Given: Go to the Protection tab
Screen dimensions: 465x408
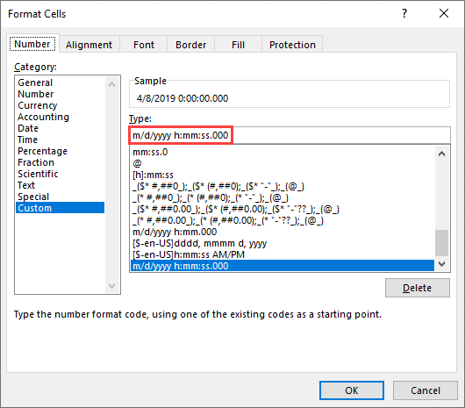Looking at the screenshot, I should 292,45.
